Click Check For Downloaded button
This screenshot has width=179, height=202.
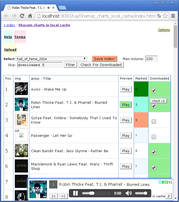(x=101, y=65)
